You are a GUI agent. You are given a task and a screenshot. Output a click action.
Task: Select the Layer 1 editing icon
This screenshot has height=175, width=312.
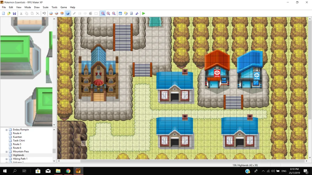tap(51, 13)
